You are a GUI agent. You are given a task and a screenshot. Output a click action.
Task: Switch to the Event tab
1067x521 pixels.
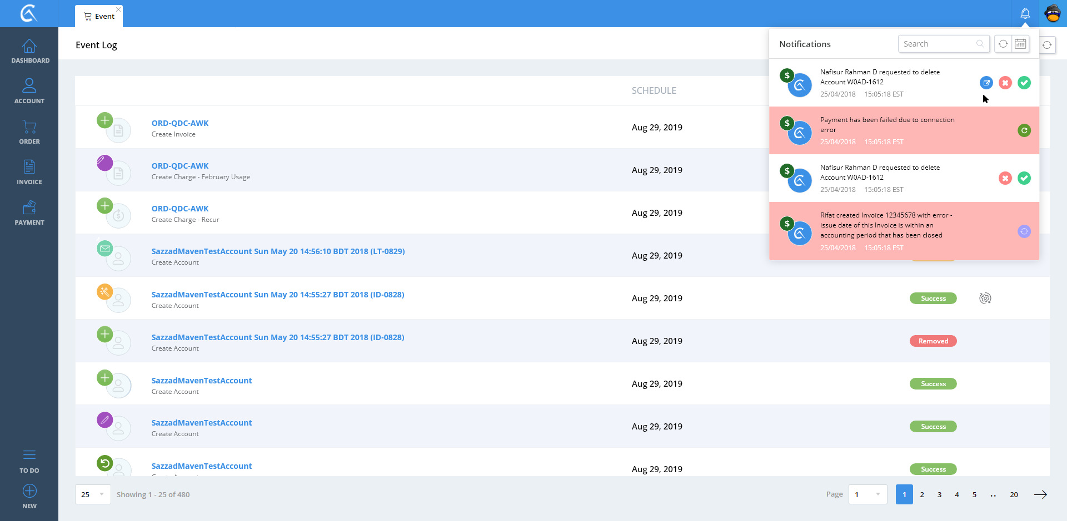click(99, 16)
